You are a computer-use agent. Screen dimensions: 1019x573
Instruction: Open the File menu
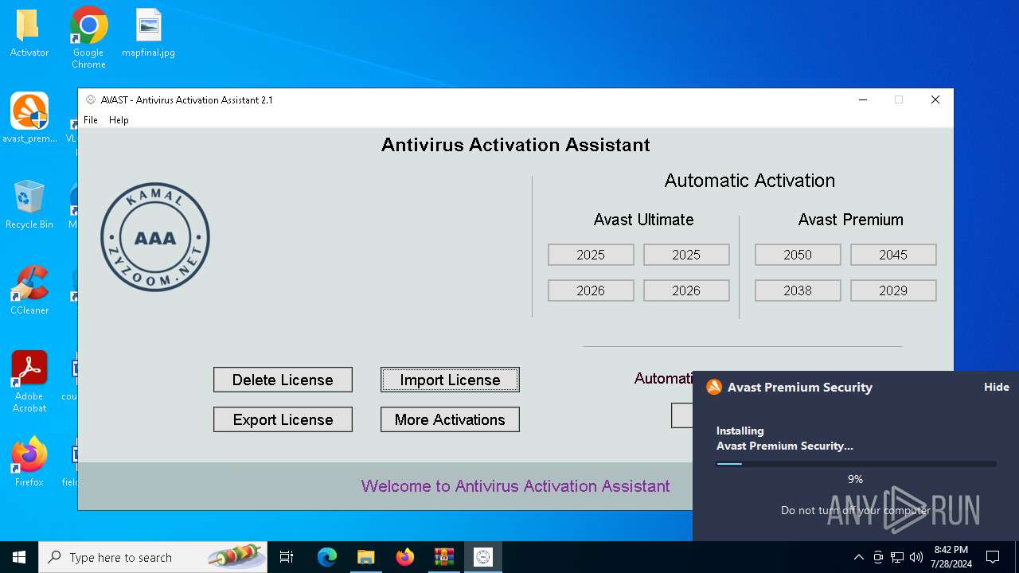point(91,120)
